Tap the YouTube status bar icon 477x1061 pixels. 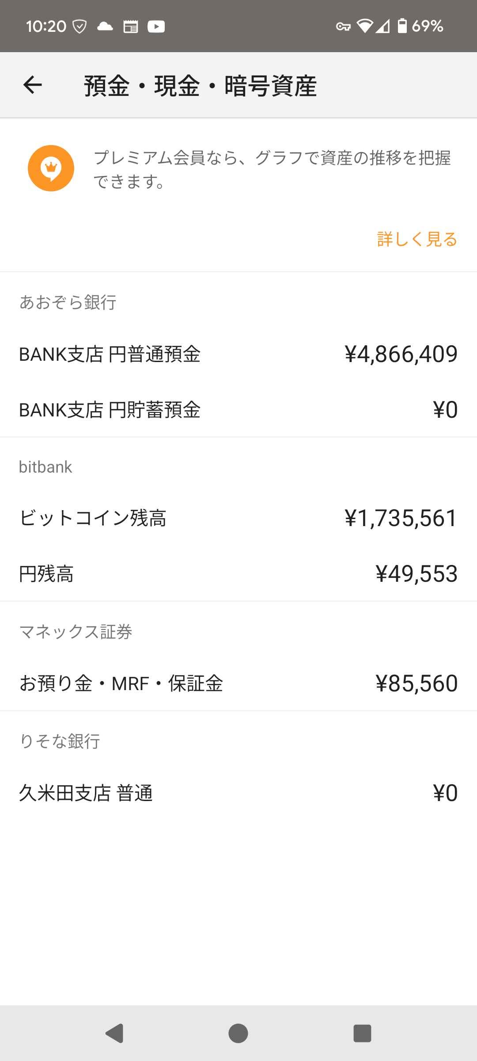pos(156,27)
